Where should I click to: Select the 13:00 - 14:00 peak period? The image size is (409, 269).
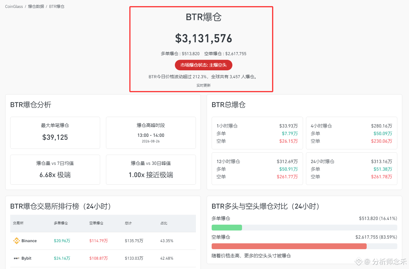[151, 135]
